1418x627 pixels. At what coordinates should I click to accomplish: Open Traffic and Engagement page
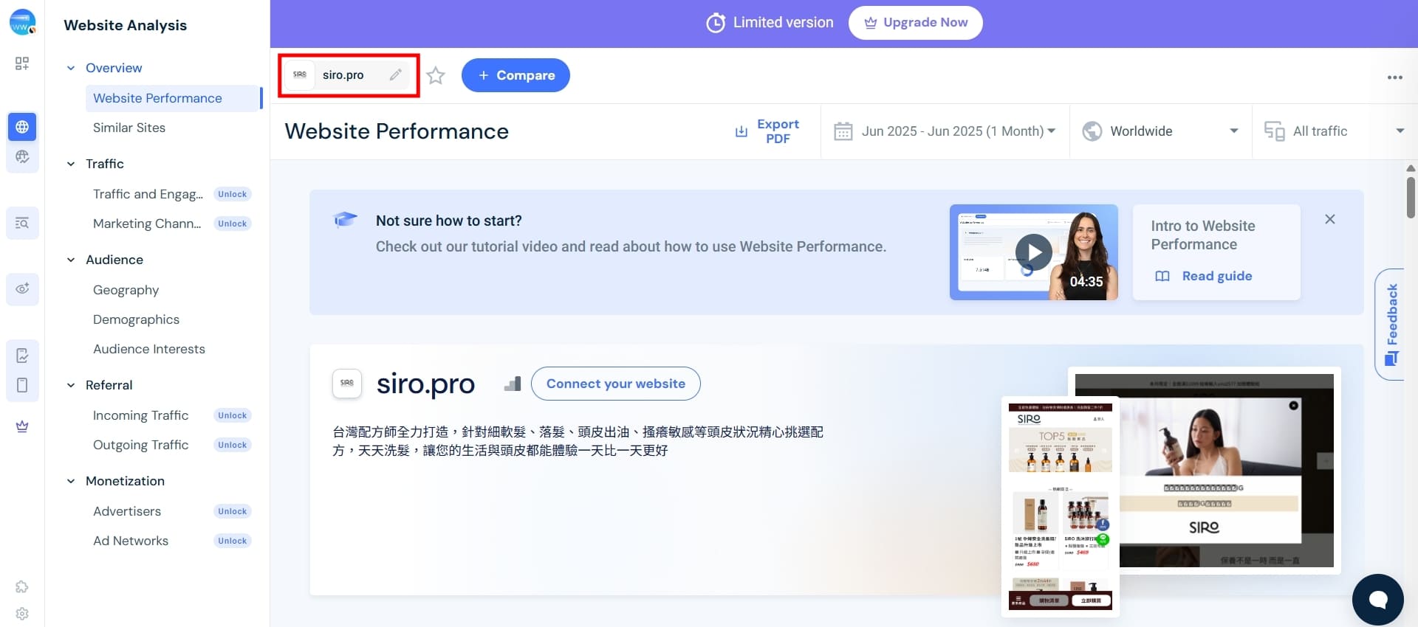point(148,194)
